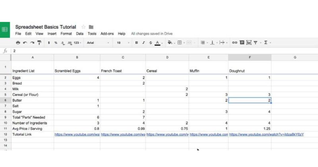Open the Google Sheets home icon
The height and width of the screenshot is (167, 318).
pyautogui.click(x=5, y=30)
